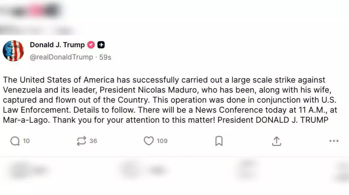Click the Donald J. Trump display name
Viewport: 349px width, 195px height.
(x=57, y=45)
